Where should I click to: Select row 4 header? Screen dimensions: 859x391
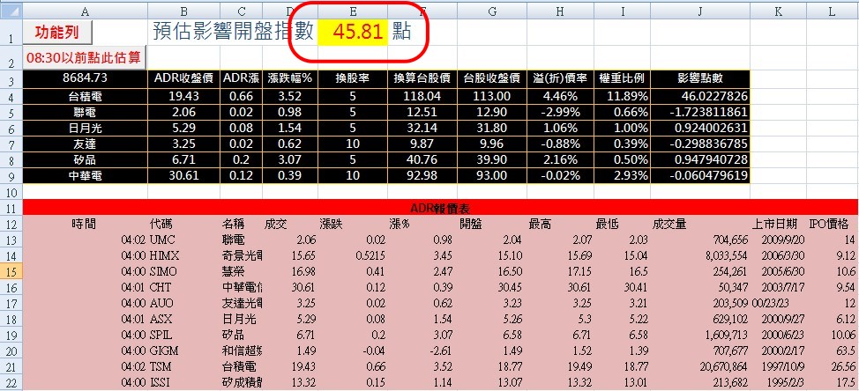coord(11,97)
